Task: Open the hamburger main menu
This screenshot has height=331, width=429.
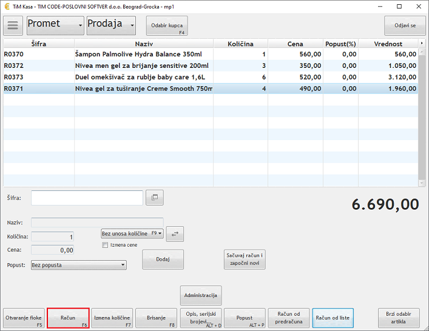Action: pos(13,25)
